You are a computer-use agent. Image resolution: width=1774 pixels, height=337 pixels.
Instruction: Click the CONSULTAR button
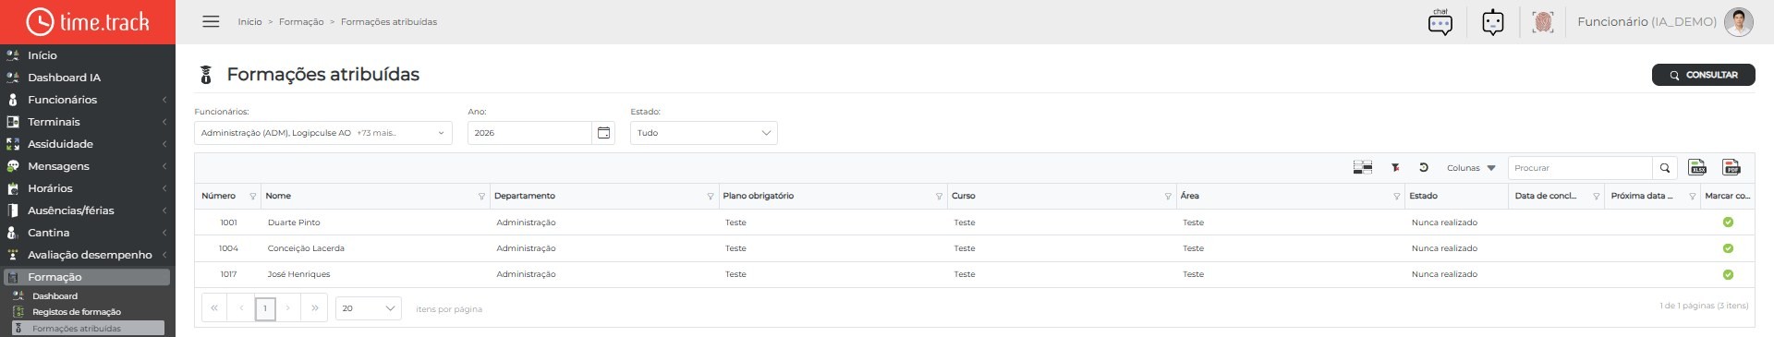tap(1703, 75)
